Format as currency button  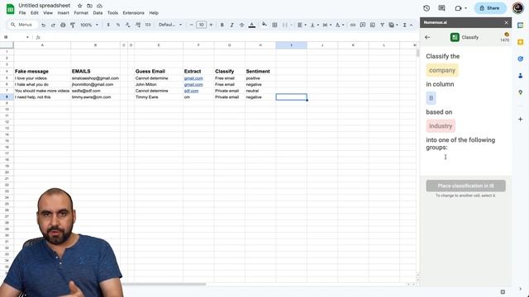[108, 25]
